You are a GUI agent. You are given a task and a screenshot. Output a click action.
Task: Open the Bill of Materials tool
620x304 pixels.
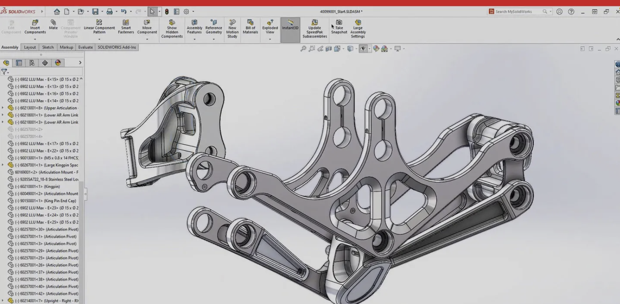pos(250,26)
